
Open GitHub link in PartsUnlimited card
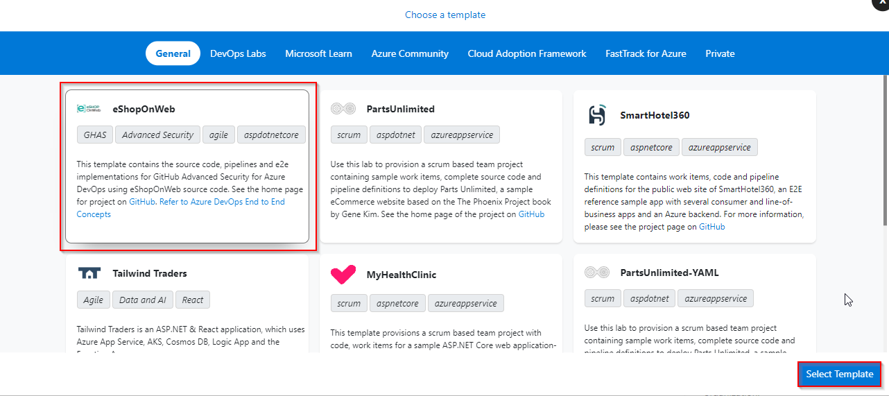point(531,214)
